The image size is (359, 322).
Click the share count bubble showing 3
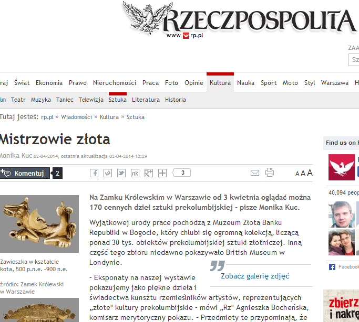(181, 173)
